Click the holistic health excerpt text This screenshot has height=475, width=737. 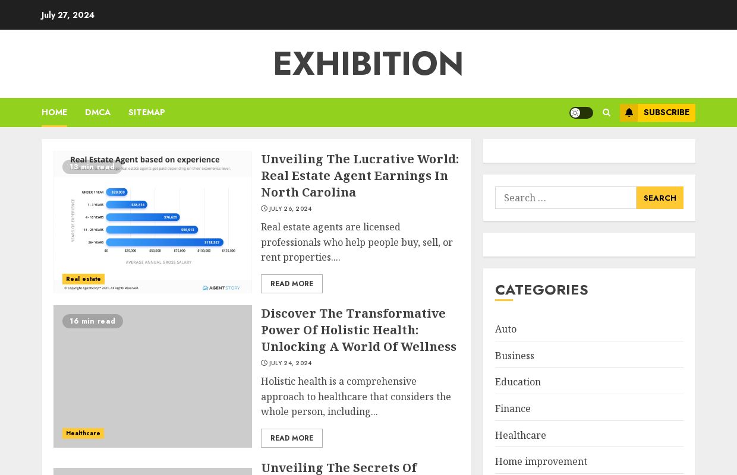[x=357, y=397]
